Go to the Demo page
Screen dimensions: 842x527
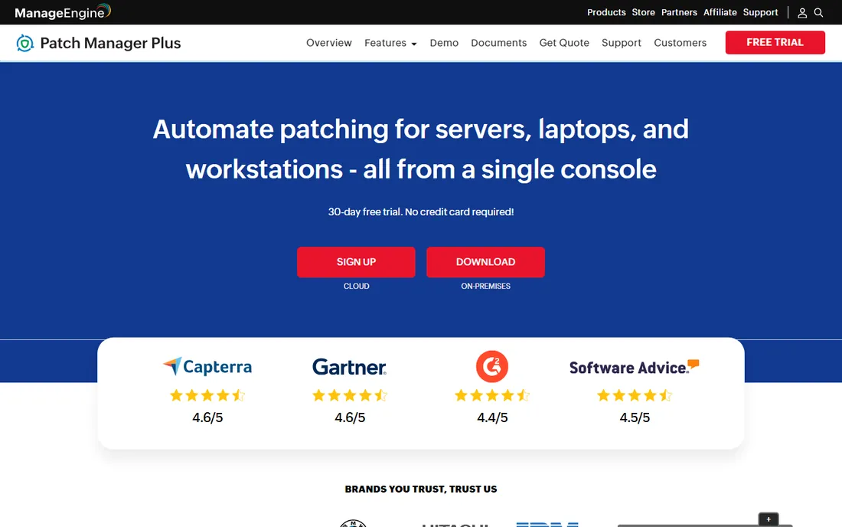point(444,43)
